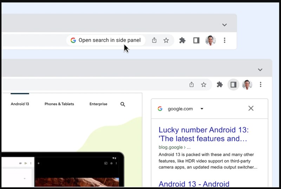This screenshot has height=189, width=281.
Task: Click the Google logo in the upper address bar
Action: pos(73,40)
